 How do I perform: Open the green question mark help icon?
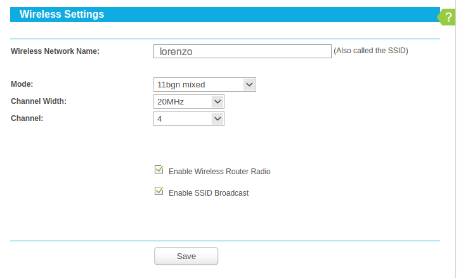click(448, 18)
